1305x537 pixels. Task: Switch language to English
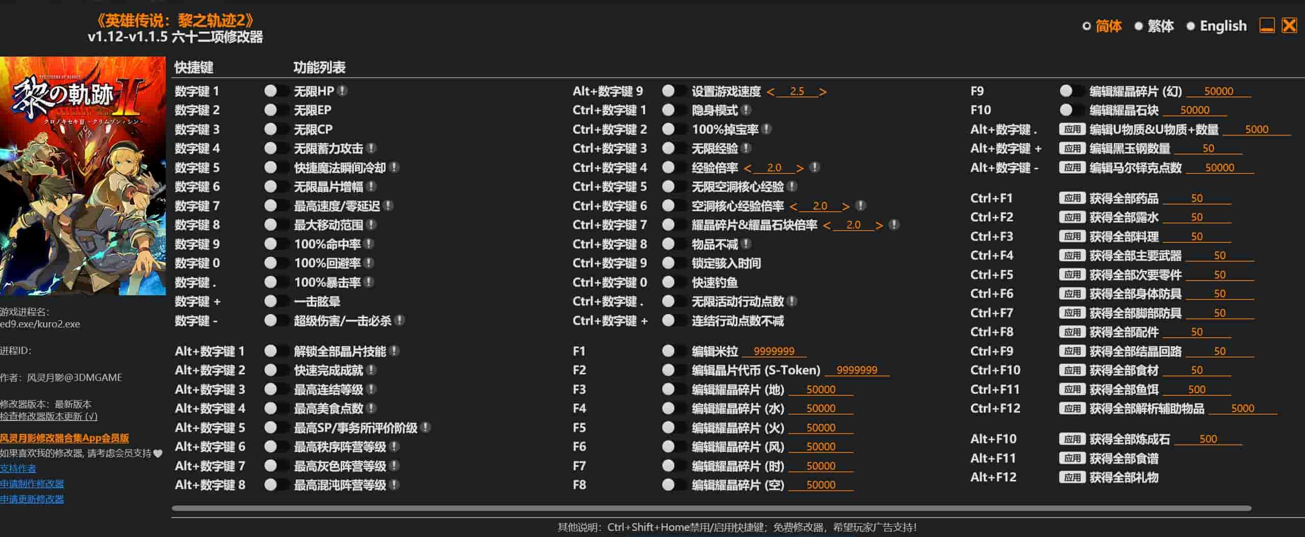click(x=1217, y=26)
